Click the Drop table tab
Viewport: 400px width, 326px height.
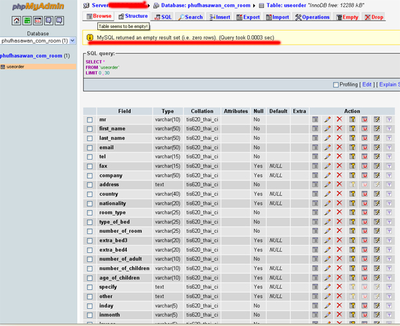[x=374, y=17]
